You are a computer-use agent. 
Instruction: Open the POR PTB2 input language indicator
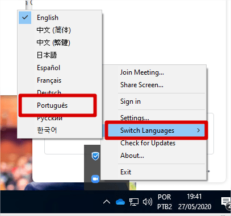click(165, 202)
